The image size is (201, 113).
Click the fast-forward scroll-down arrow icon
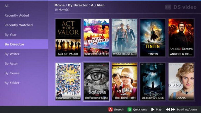point(173,110)
